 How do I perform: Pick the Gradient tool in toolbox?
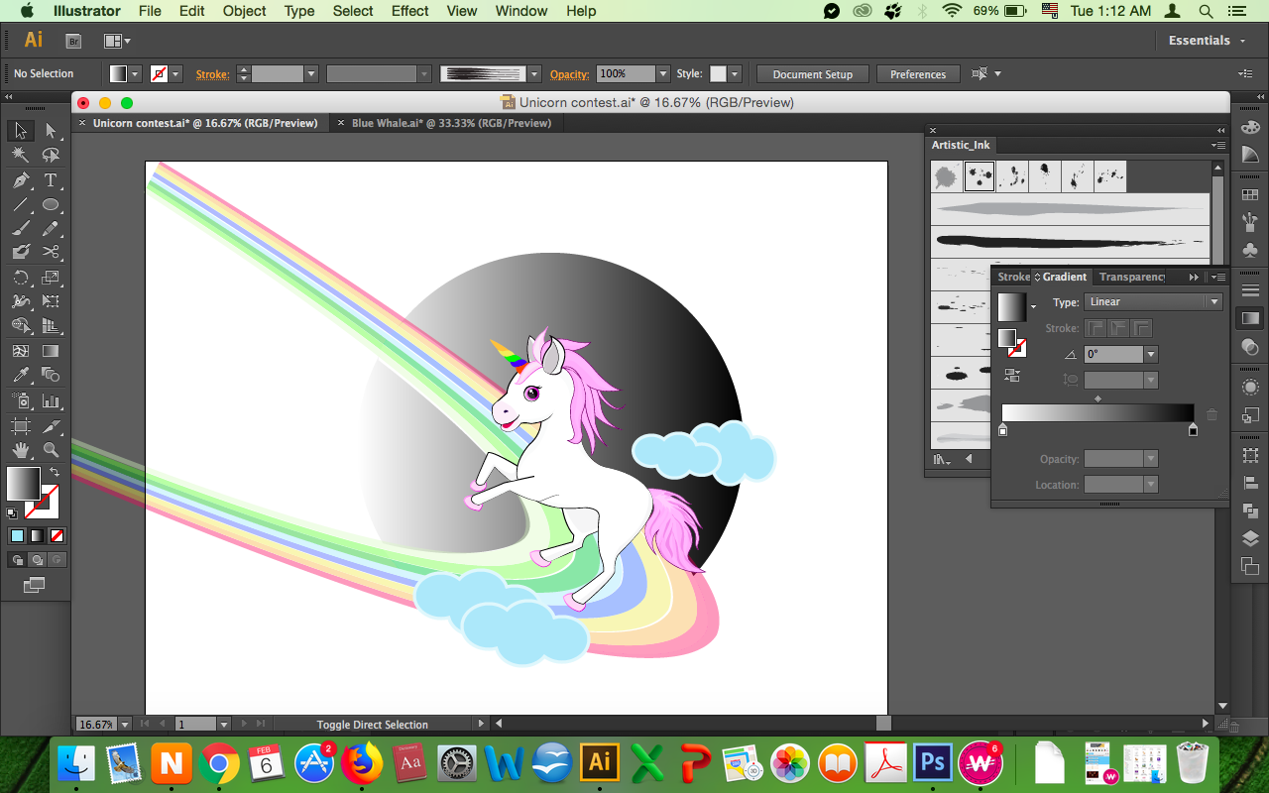tap(51, 351)
